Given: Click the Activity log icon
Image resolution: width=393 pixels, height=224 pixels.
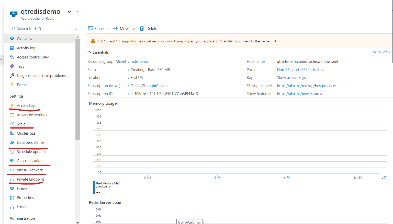Looking at the screenshot, I should [x=12, y=48].
